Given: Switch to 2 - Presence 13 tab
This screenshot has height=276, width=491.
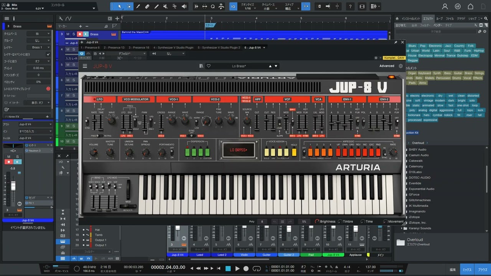Looking at the screenshot, I should click(x=114, y=48).
